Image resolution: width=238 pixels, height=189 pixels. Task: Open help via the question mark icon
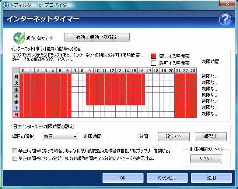click(x=225, y=19)
